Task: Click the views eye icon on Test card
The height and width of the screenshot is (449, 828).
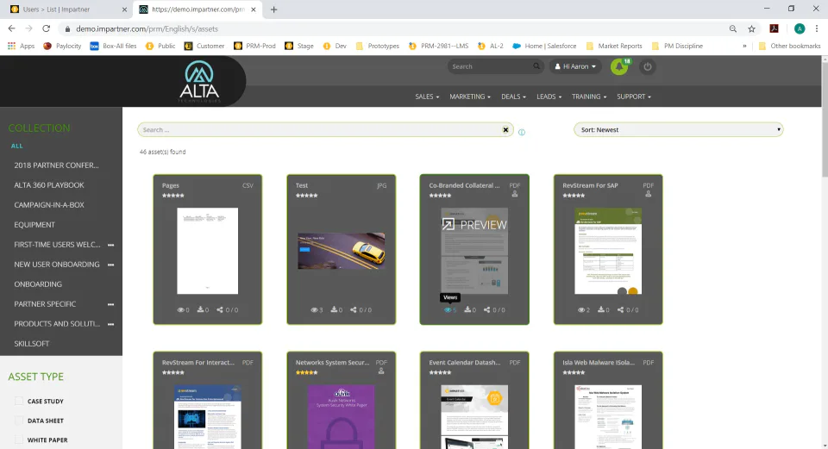Action: (x=314, y=309)
